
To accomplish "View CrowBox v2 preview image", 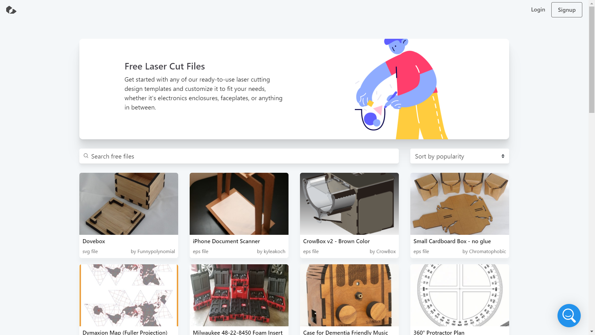I will (349, 204).
